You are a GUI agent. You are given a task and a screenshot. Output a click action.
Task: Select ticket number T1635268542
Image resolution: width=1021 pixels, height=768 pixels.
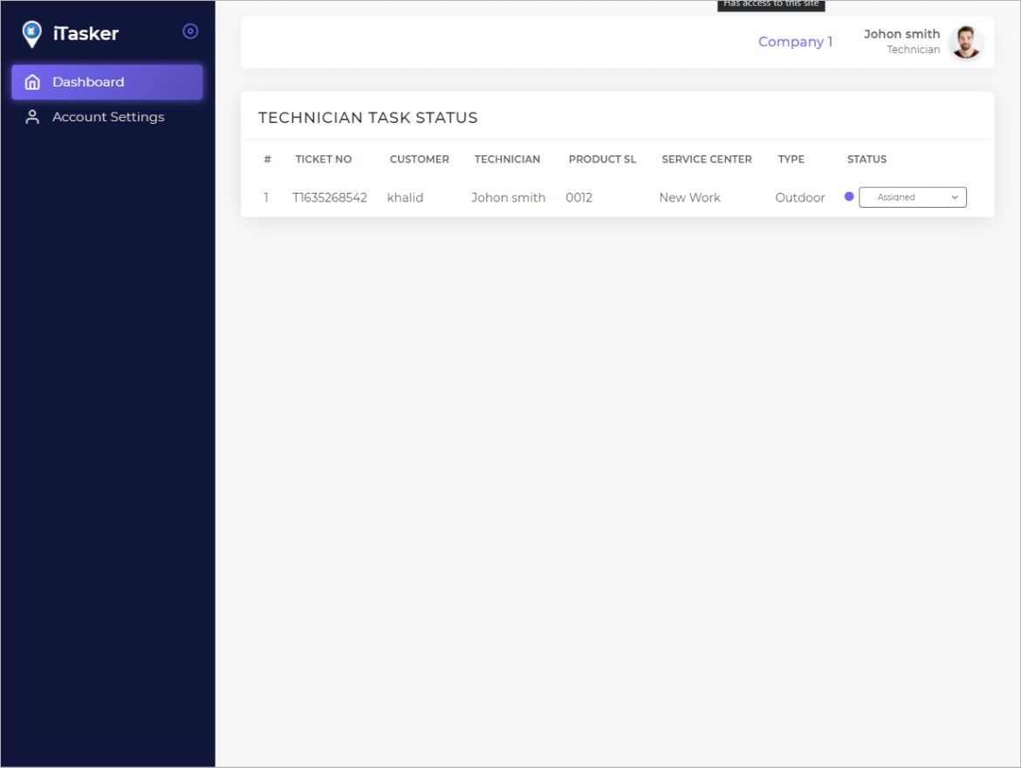tap(330, 197)
